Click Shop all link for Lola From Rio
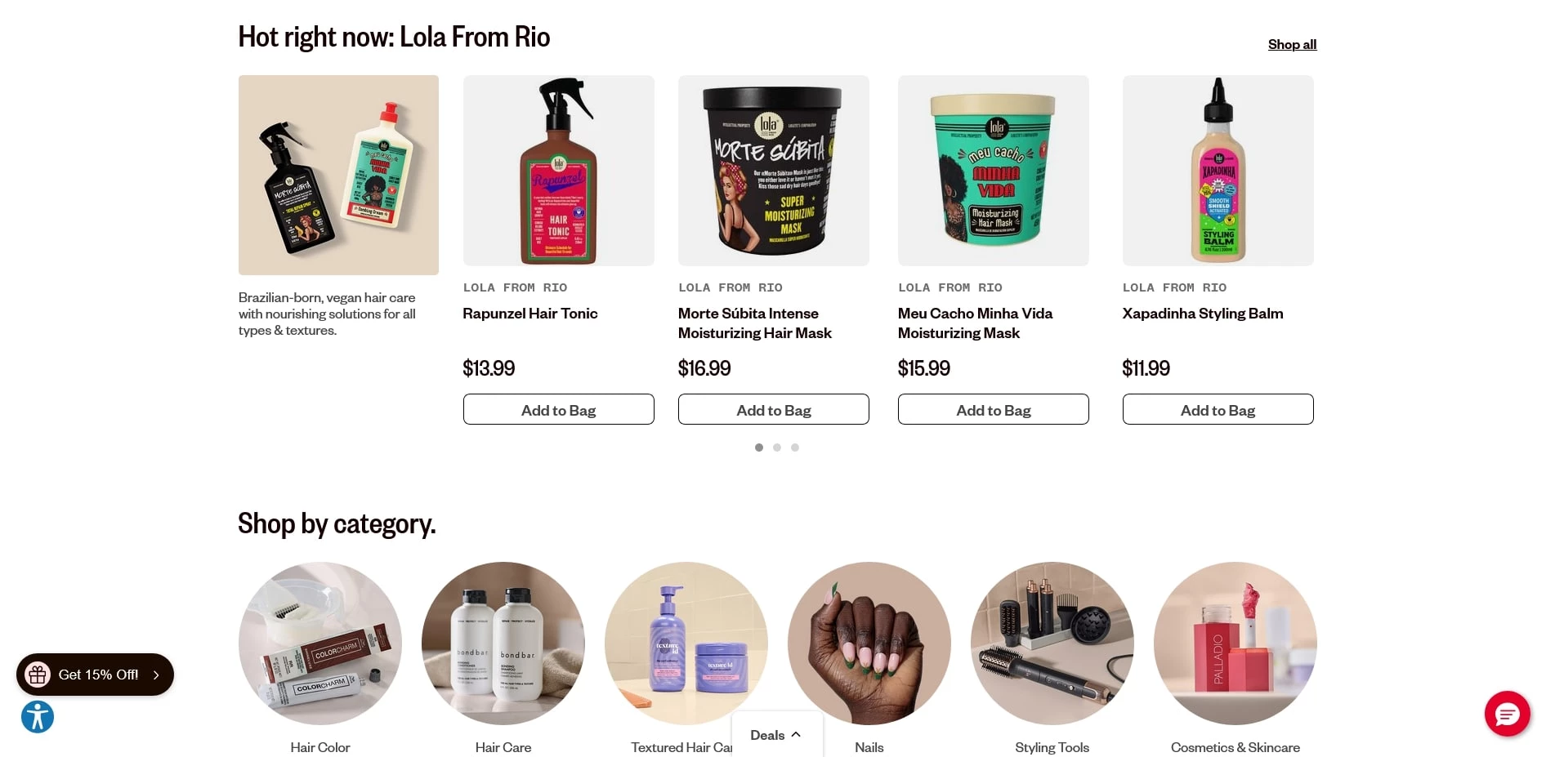 (1292, 44)
